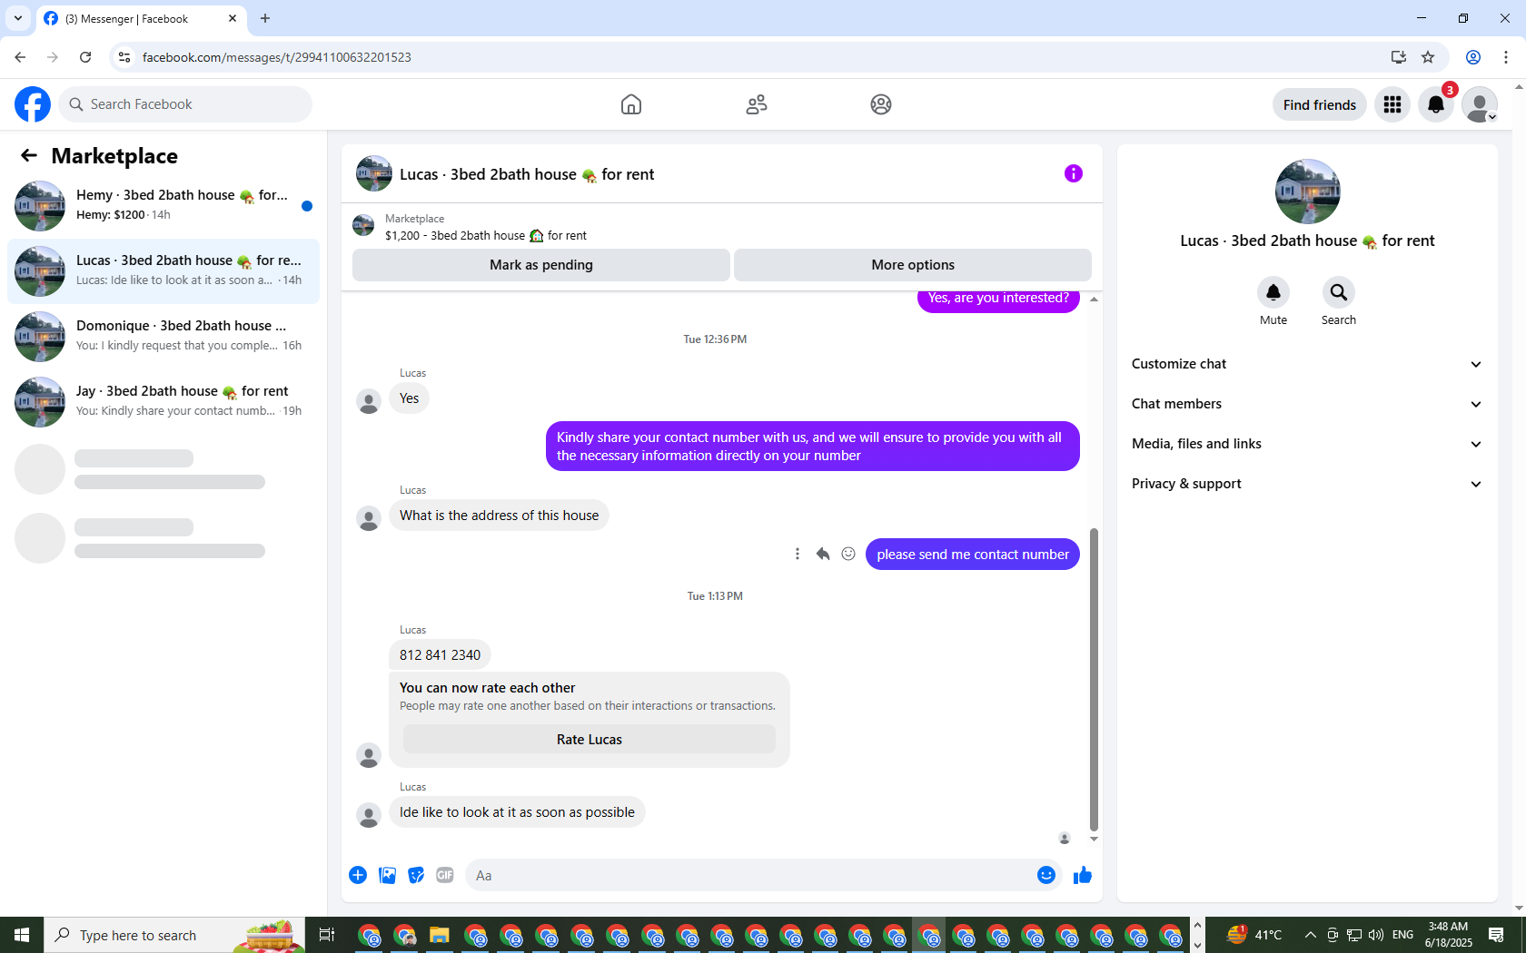The height and width of the screenshot is (953, 1526).
Task: Open the account profile avatar menu
Action: 1480,104
